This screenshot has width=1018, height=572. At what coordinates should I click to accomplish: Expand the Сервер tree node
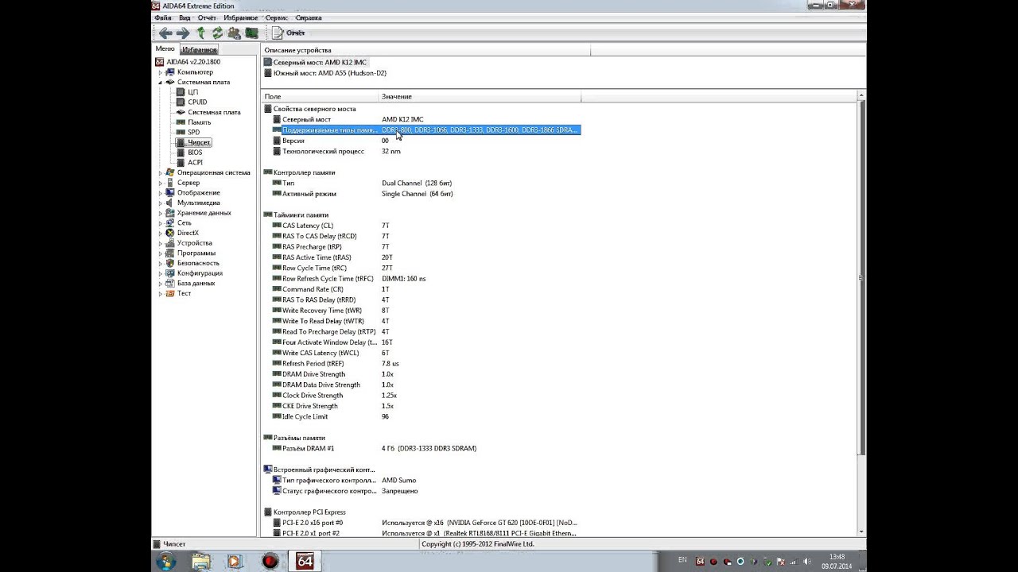click(160, 183)
